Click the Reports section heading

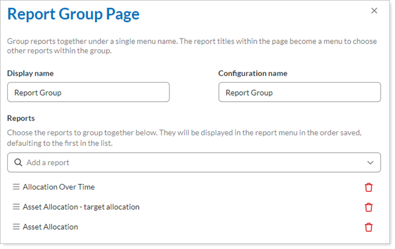(21, 118)
